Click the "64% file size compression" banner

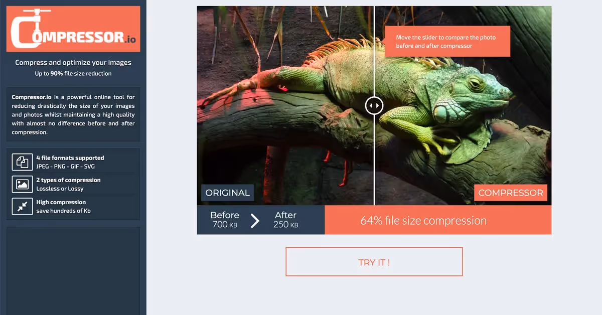pos(438,220)
